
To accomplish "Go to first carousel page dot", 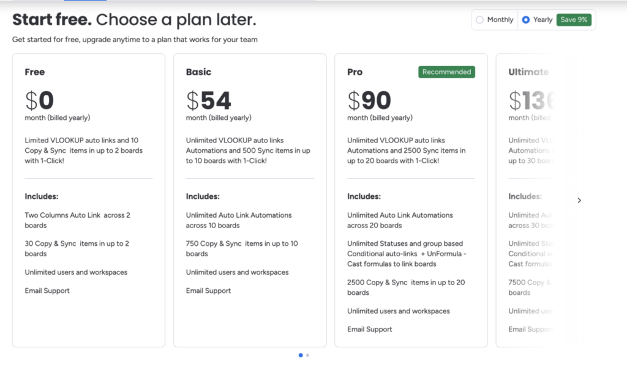I will click(x=301, y=355).
